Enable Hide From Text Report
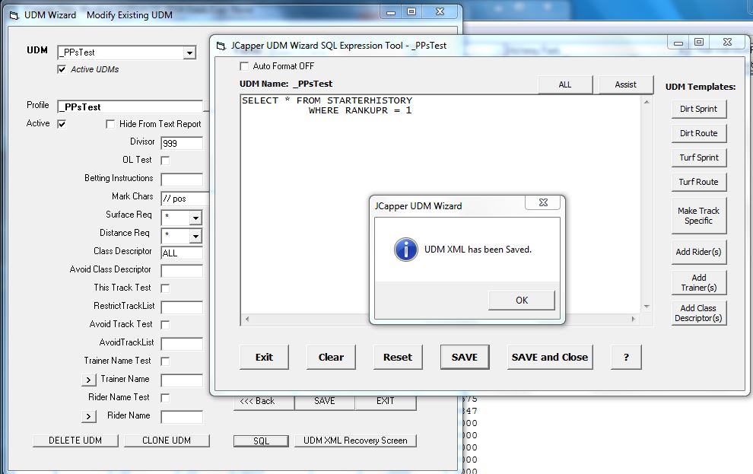753x474 pixels. click(110, 124)
